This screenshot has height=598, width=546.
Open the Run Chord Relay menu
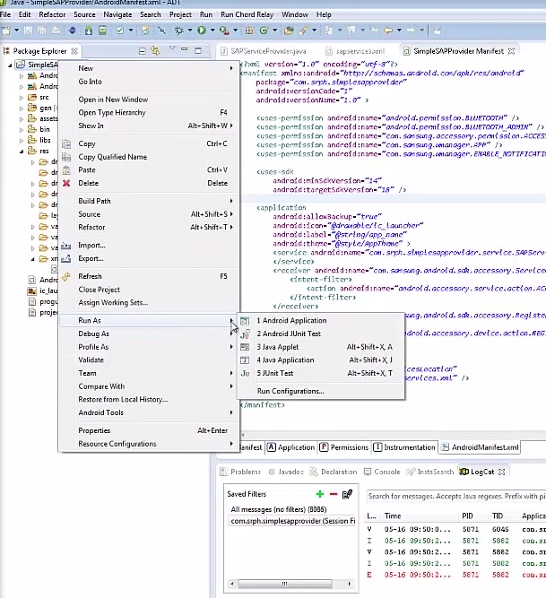(247, 14)
